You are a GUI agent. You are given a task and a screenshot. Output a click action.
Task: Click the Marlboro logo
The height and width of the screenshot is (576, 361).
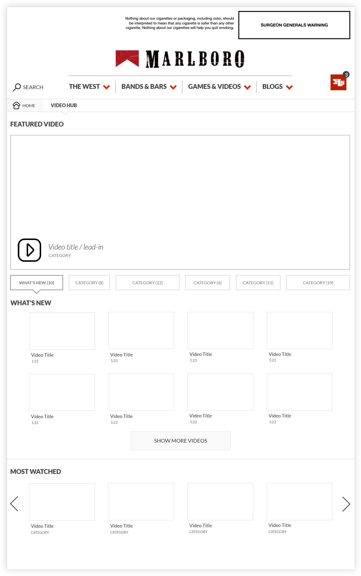point(180,59)
